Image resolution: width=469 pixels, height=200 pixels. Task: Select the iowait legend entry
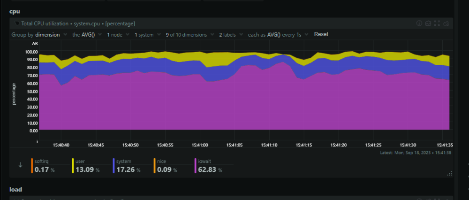point(213,166)
